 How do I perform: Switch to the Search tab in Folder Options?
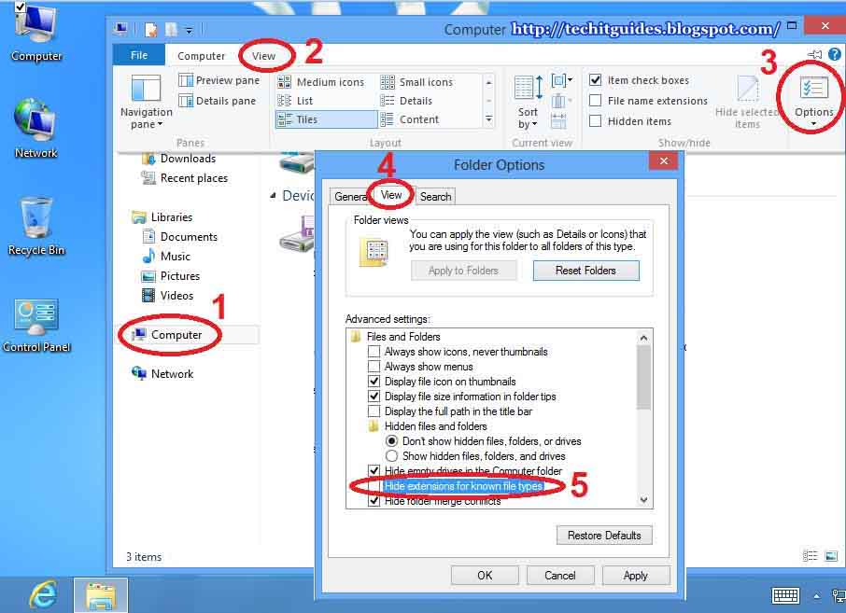(434, 196)
